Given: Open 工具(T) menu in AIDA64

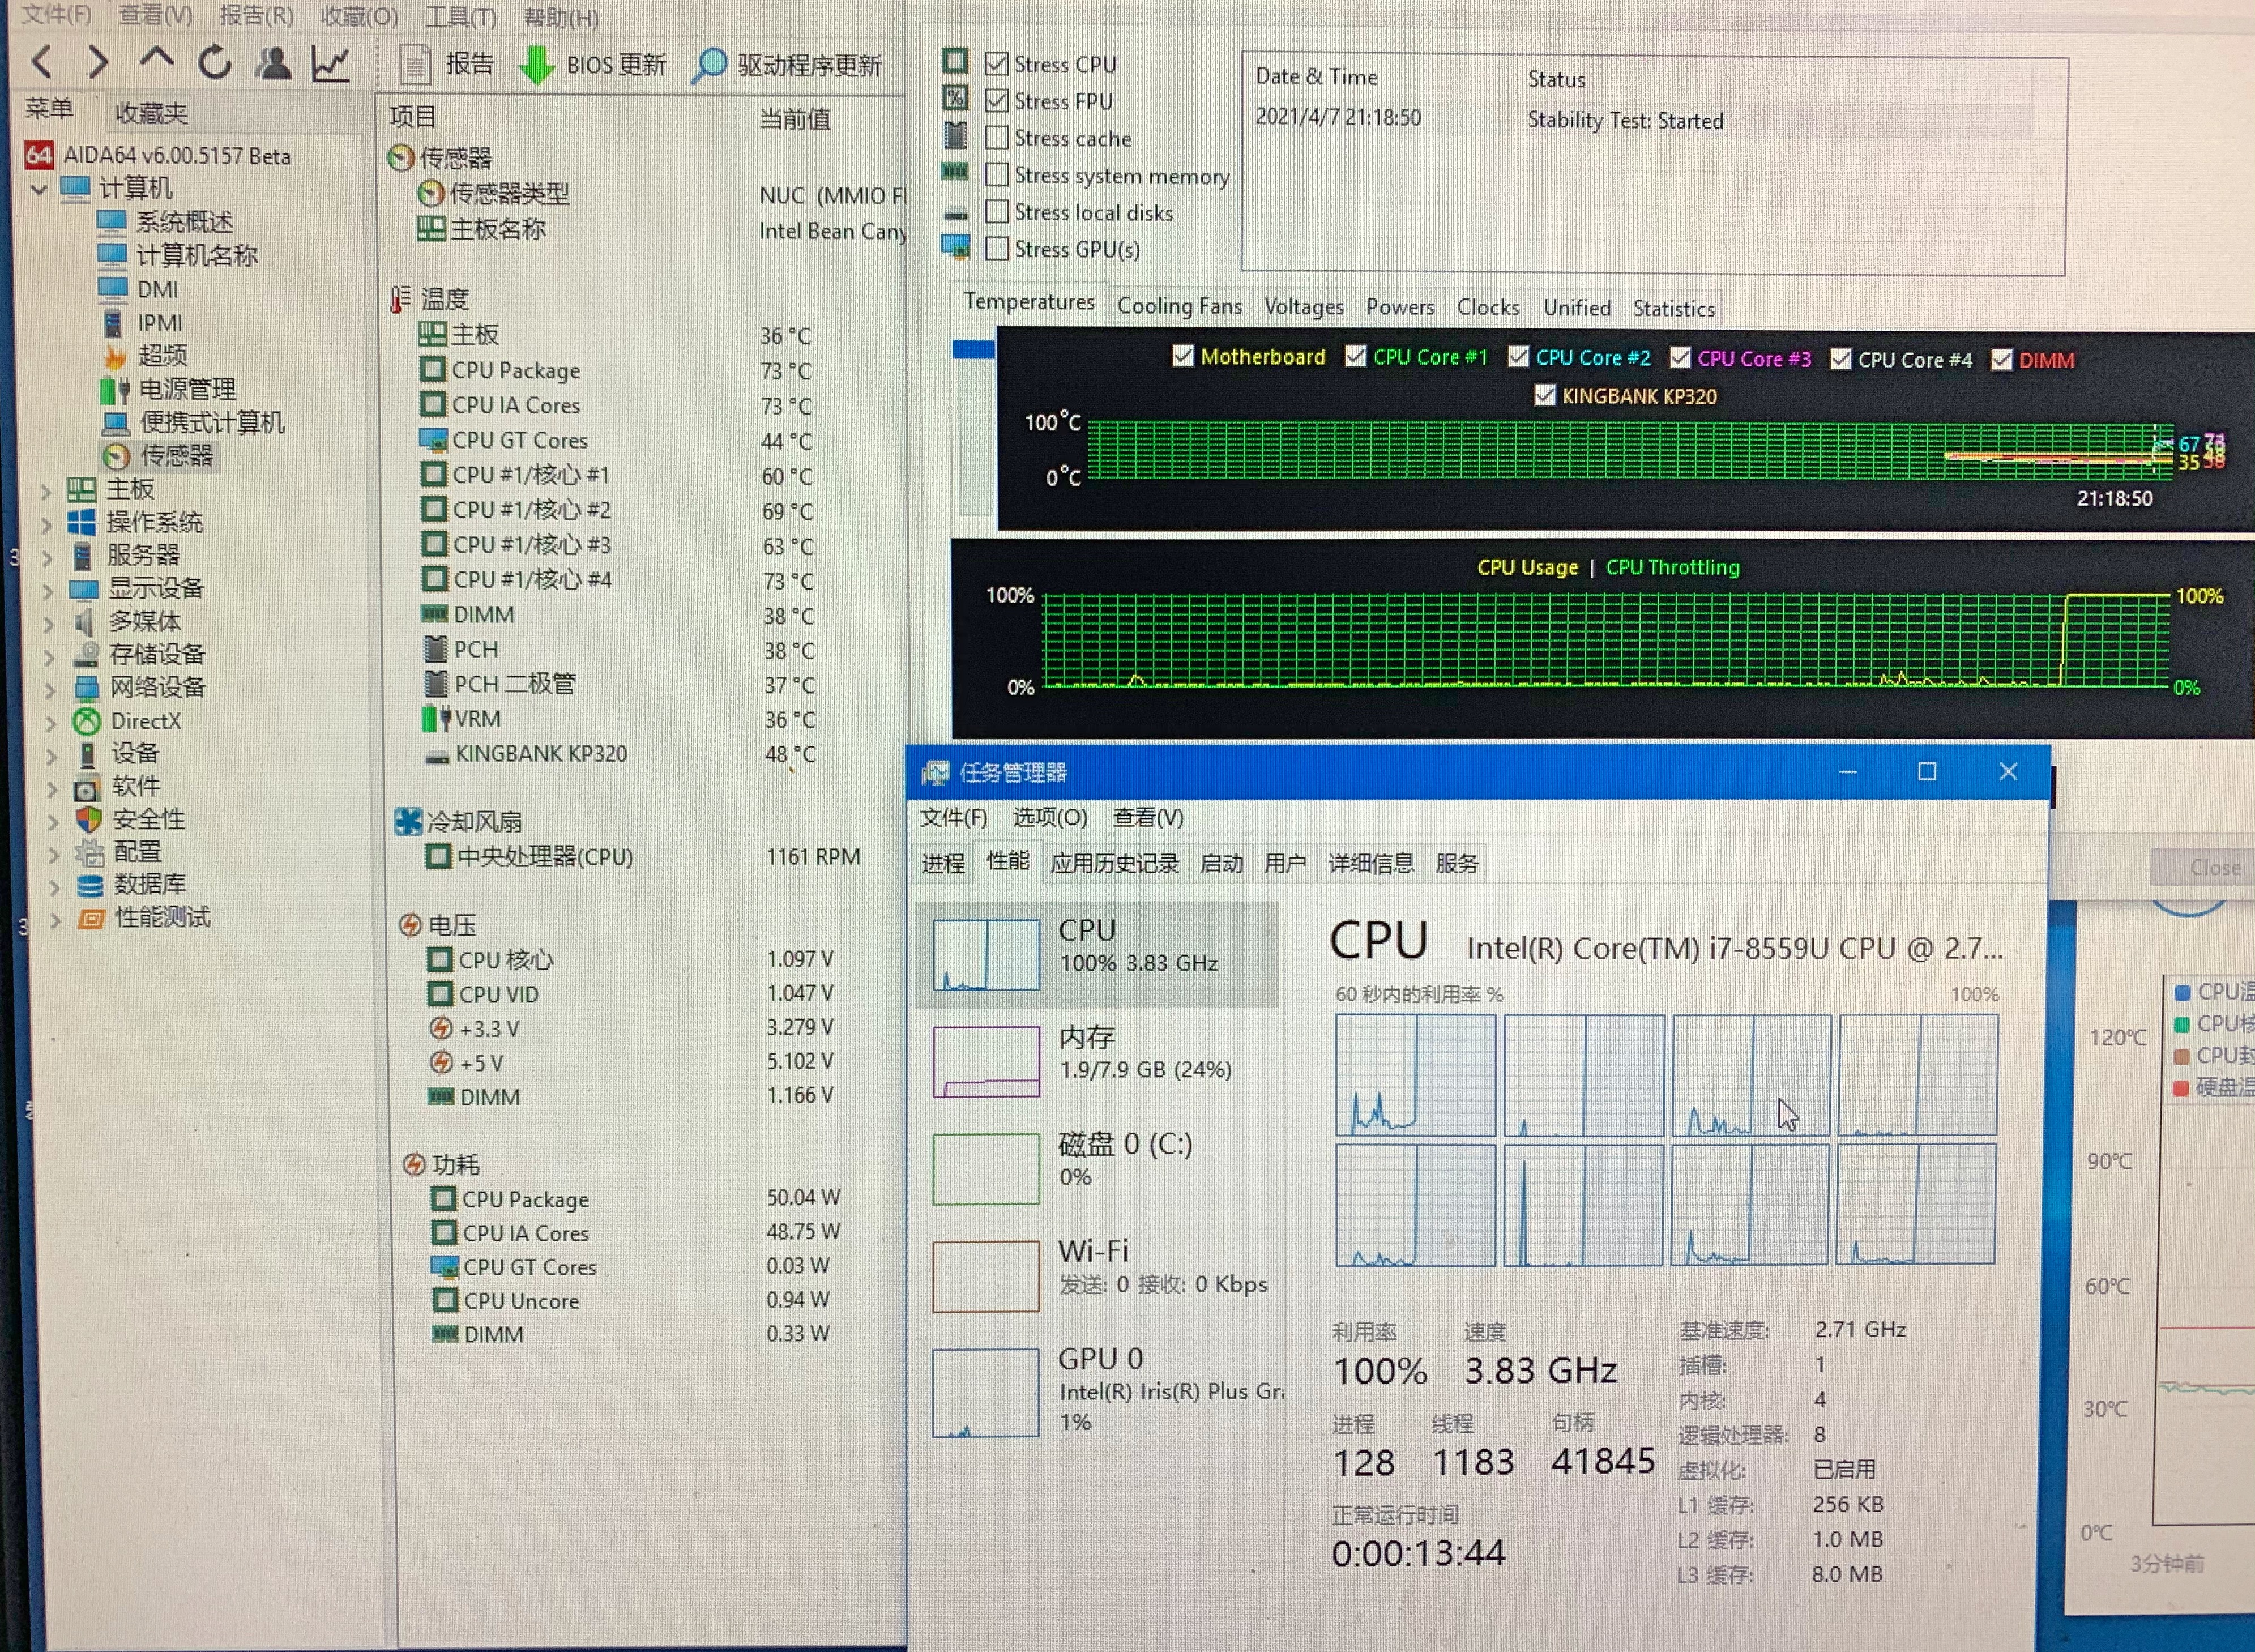Looking at the screenshot, I should point(460,17).
